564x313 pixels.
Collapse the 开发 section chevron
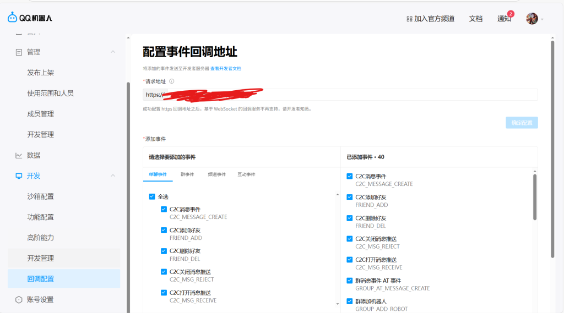click(113, 176)
